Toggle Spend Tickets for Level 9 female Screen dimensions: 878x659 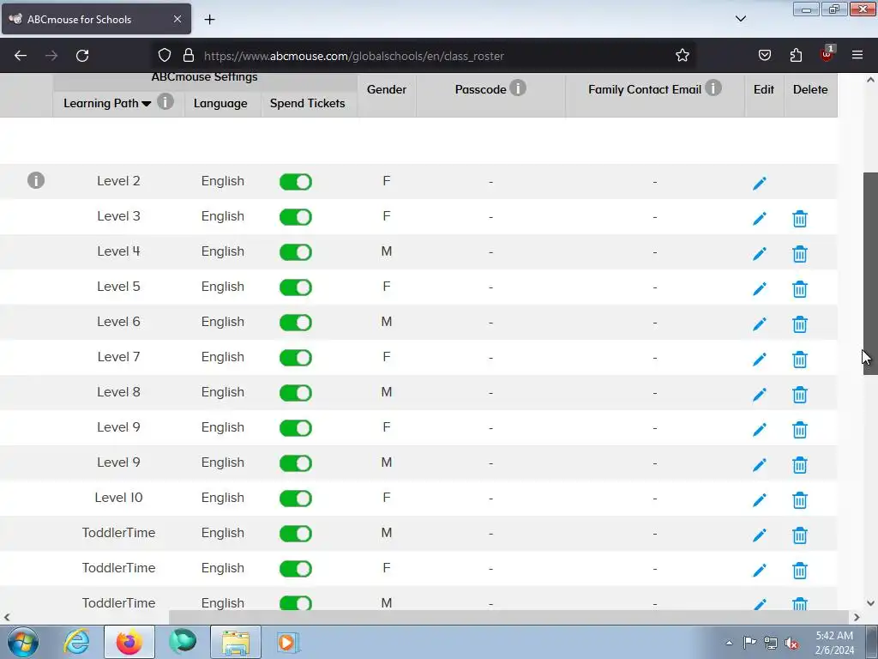pos(296,428)
